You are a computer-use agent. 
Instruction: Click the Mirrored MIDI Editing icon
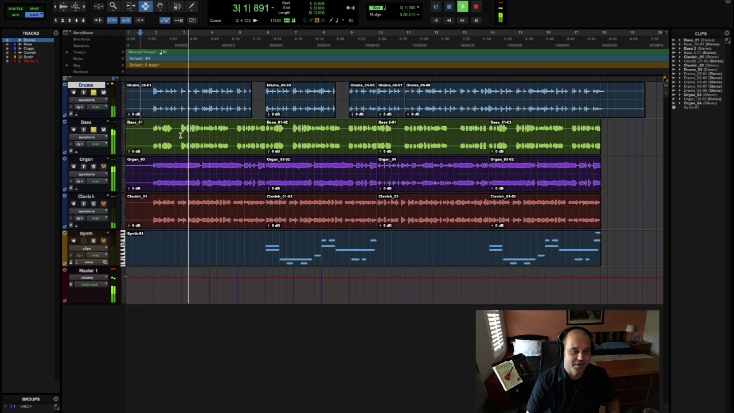click(178, 20)
